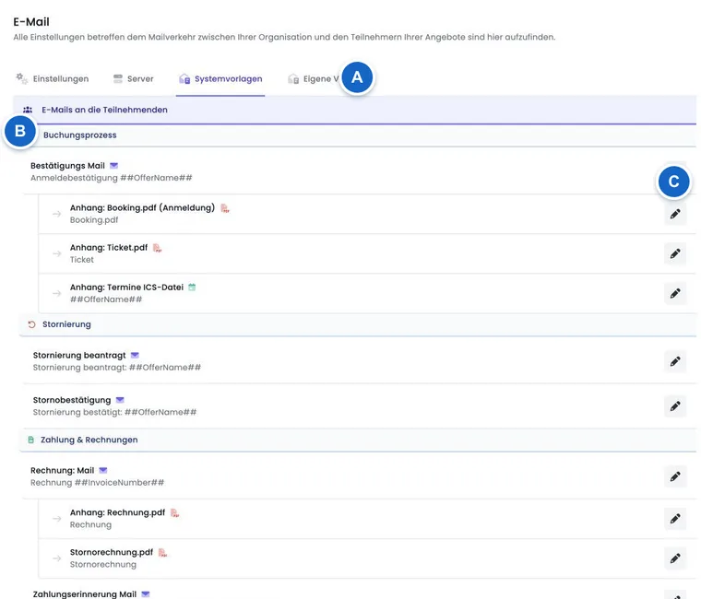Click envelope icon next to Stornierung beantragt
The height and width of the screenshot is (599, 701).
click(135, 355)
